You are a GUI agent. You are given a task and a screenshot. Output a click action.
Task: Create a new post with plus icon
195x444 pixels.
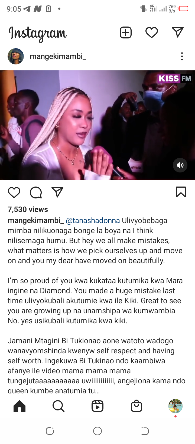[126, 32]
